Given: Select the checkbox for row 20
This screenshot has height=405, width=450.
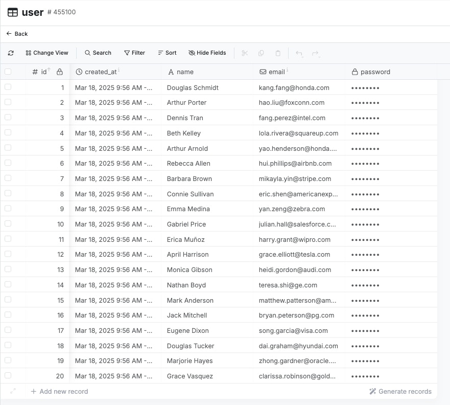Looking at the screenshot, I should coord(8,375).
